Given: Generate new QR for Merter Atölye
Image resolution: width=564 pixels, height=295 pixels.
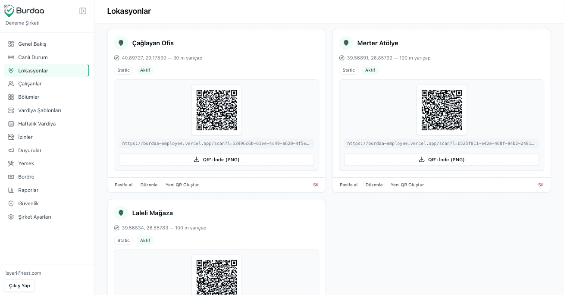Looking at the screenshot, I should (x=407, y=185).
